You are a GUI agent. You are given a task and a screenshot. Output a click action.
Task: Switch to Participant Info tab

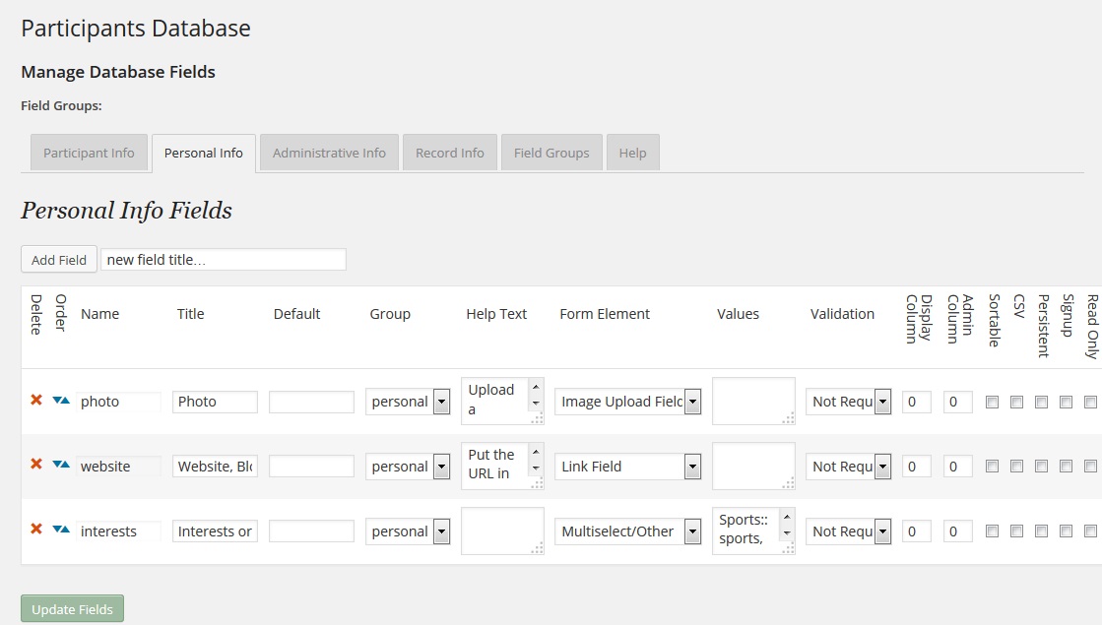[89, 153]
